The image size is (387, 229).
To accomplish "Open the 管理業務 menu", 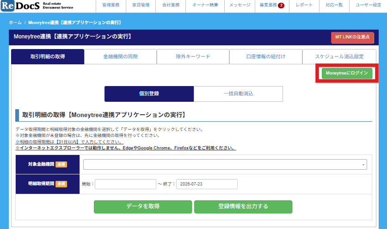I will point(111,5).
